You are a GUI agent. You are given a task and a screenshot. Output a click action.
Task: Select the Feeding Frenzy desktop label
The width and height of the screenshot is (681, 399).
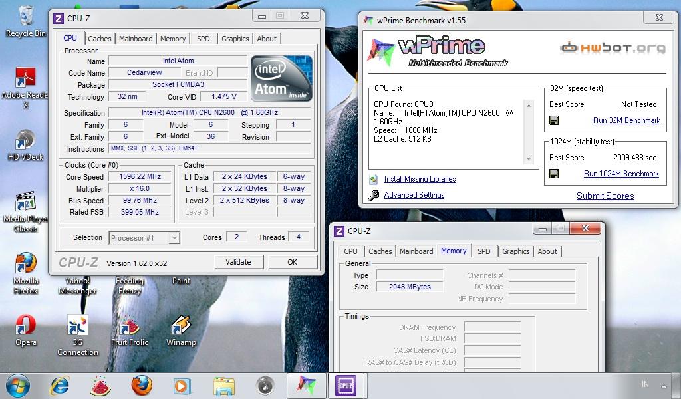pos(130,286)
